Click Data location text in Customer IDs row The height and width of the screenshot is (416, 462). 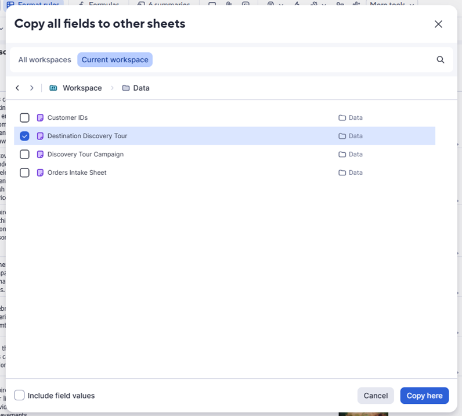coord(356,118)
